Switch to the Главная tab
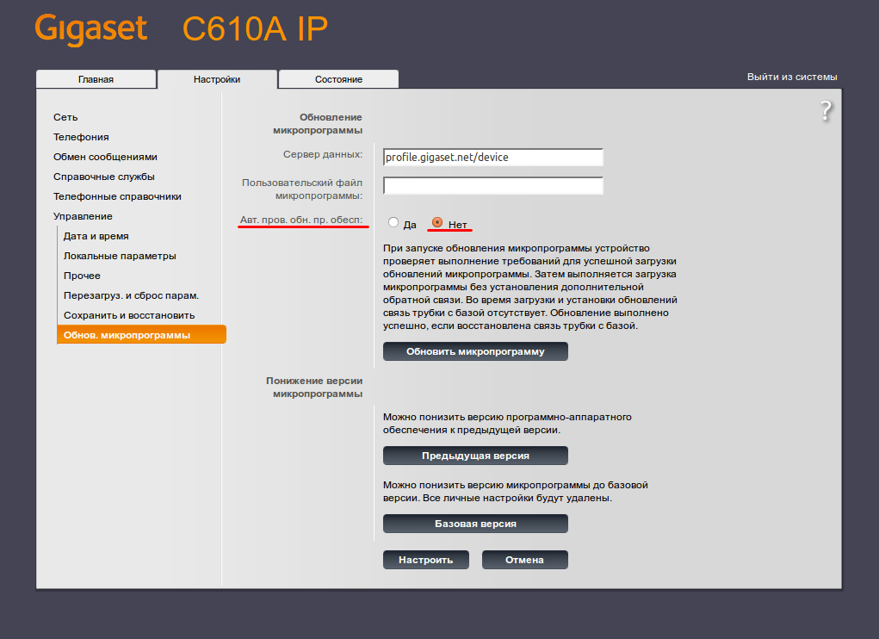 click(96, 79)
